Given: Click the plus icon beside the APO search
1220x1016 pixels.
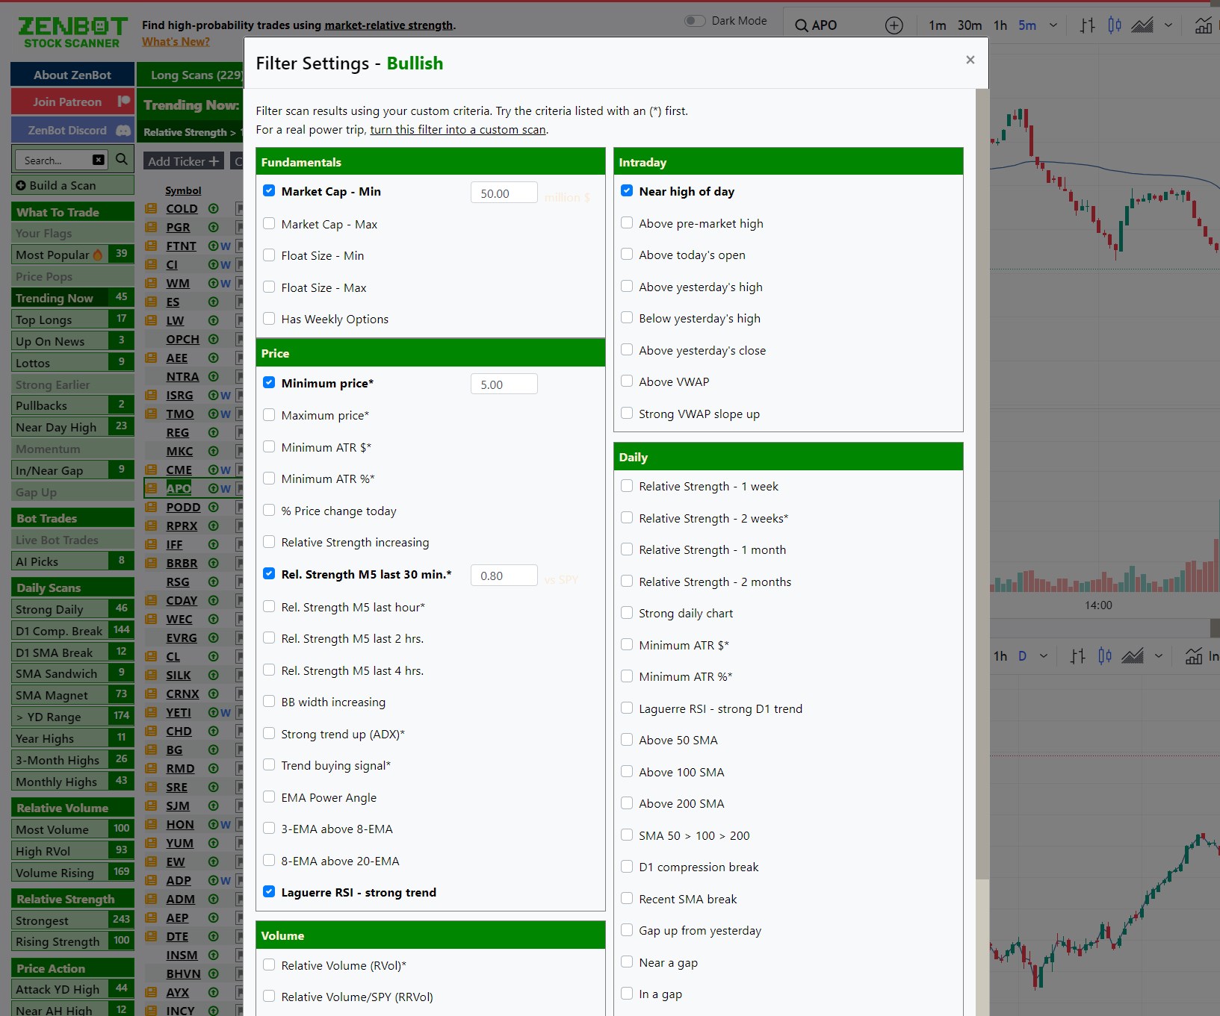Looking at the screenshot, I should tap(894, 25).
